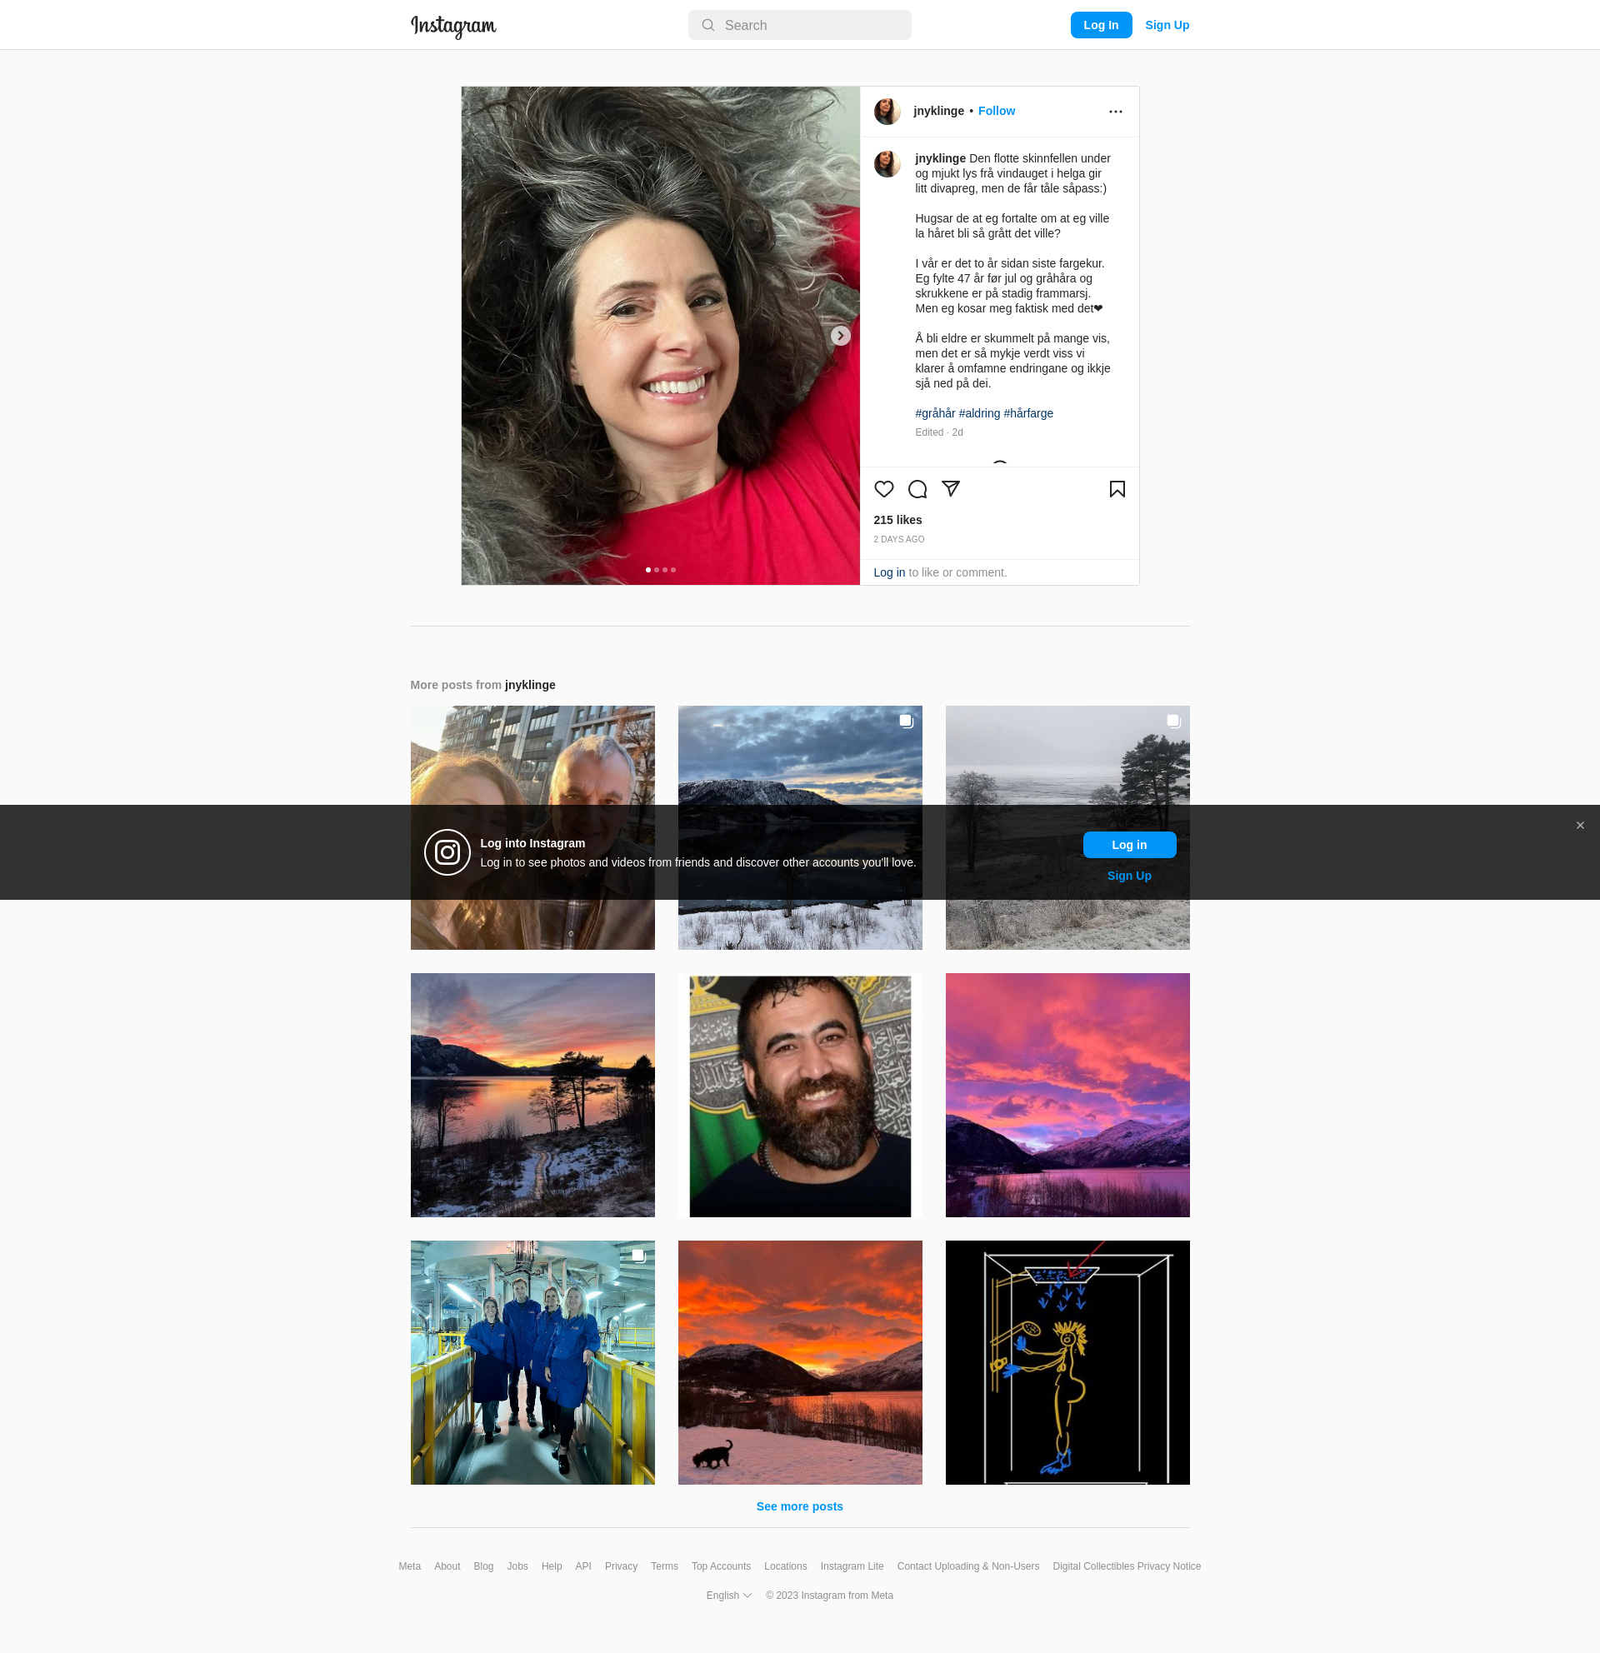This screenshot has width=1600, height=1653.
Task: Click the Instagram camera icon in banner
Action: point(447,852)
